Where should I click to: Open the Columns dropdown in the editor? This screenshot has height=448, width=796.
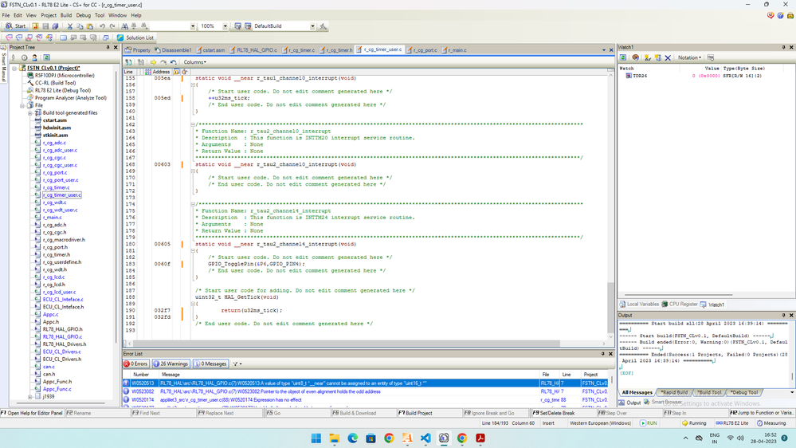click(195, 62)
